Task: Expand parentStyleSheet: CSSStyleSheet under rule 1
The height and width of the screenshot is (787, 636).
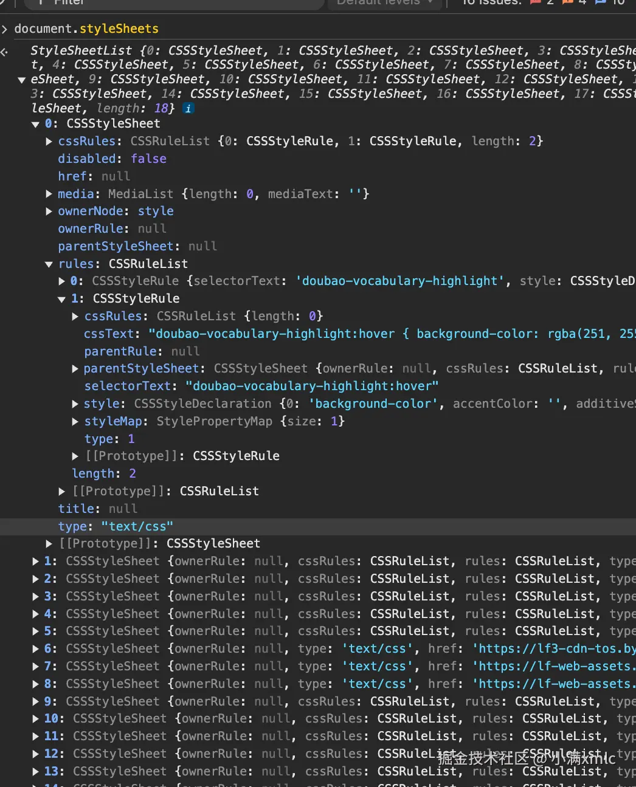Action: pos(75,368)
